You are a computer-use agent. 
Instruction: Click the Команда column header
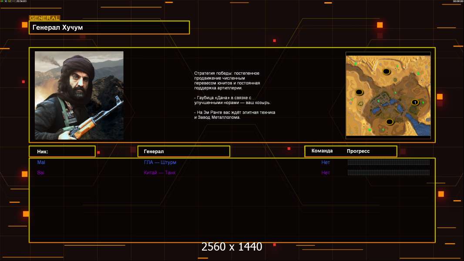tap(322, 151)
